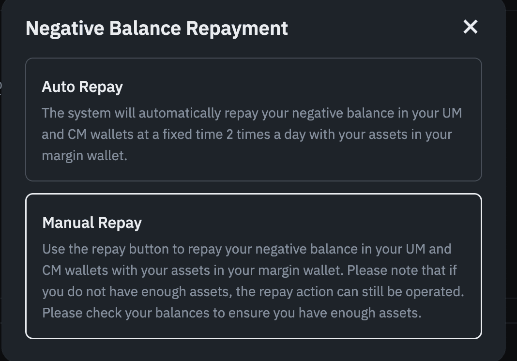
Task: Click the 'Please note that if' text
Action: click(x=402, y=270)
